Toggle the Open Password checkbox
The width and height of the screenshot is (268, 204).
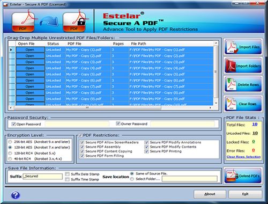pos(13,124)
